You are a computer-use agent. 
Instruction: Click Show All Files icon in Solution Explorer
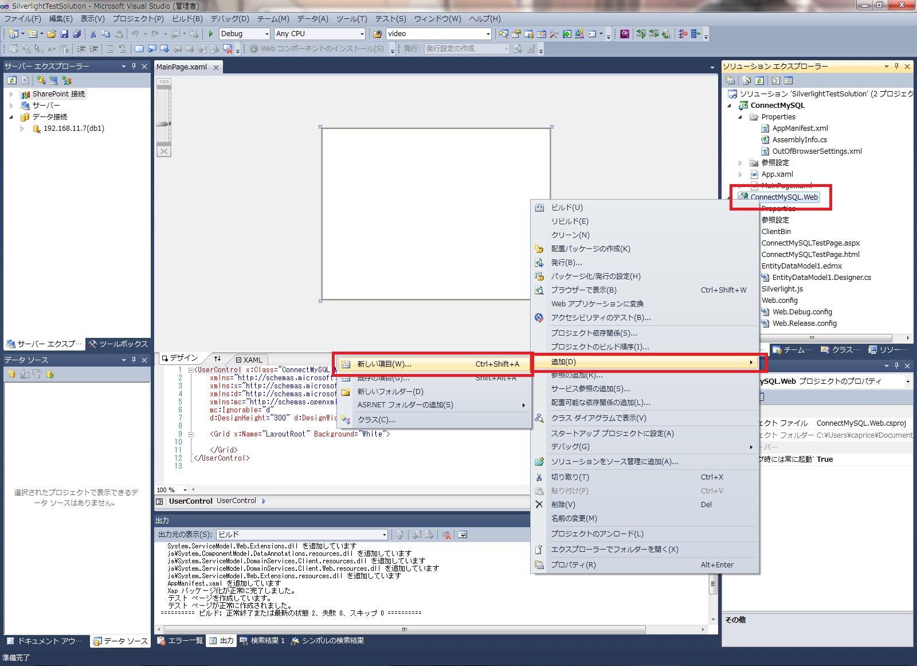[x=746, y=80]
